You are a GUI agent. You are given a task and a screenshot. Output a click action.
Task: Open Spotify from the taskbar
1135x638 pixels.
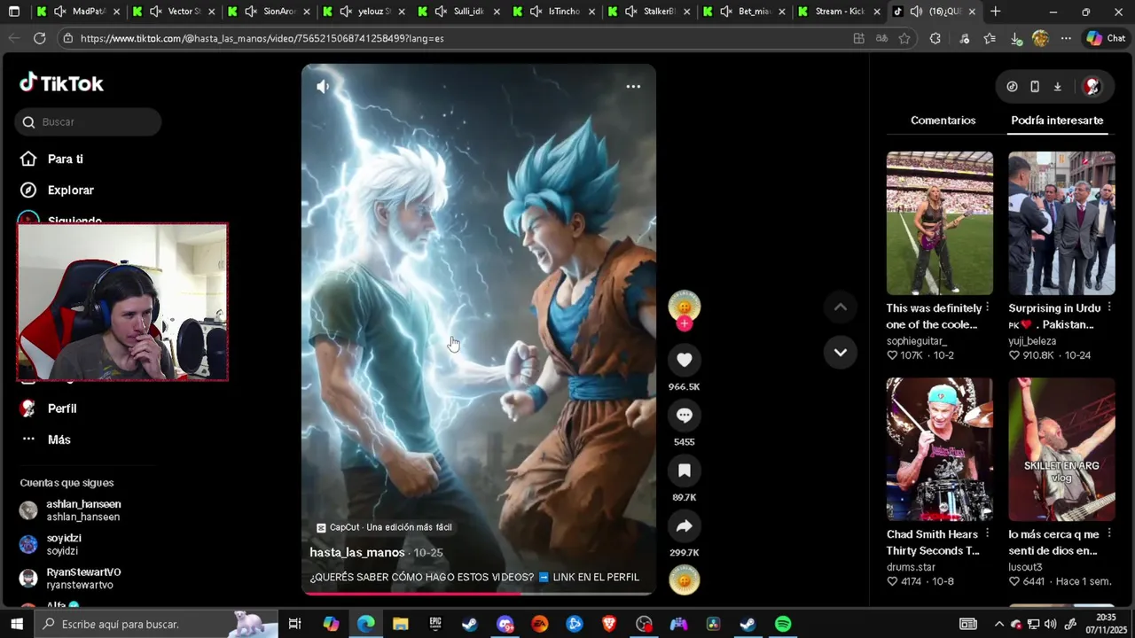[783, 624]
